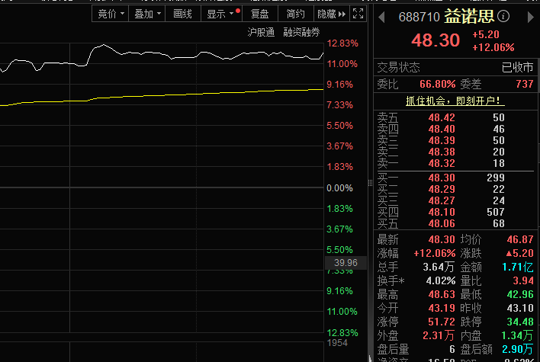Viewport: 540px width, 362px height.
Task: Click the info icon next to 益诺思
Action: pyautogui.click(x=505, y=16)
